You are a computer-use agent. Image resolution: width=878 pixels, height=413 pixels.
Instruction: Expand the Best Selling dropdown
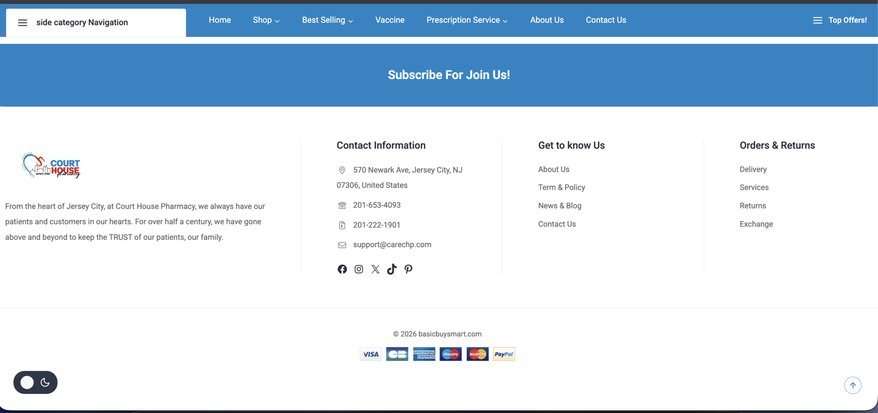click(x=327, y=20)
